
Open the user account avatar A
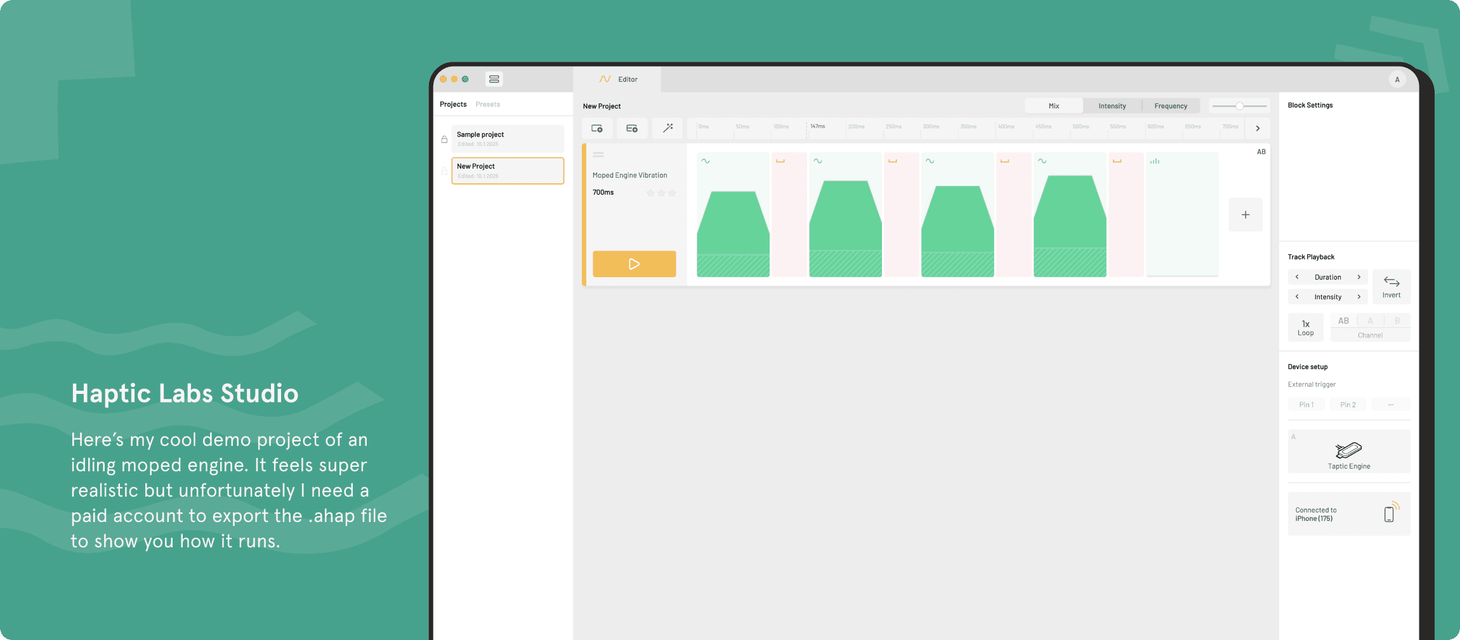1397,79
